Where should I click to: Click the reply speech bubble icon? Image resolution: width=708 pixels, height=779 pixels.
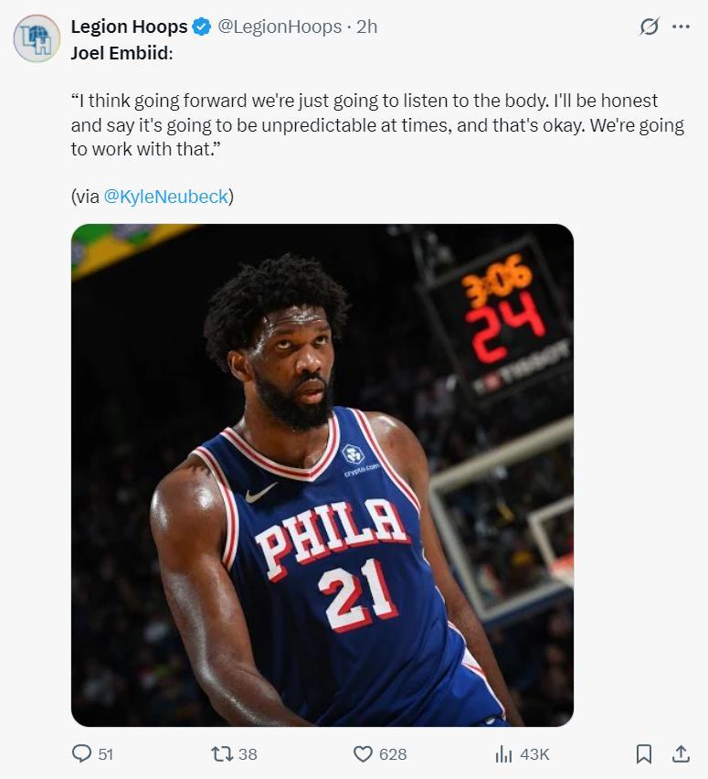point(81,753)
